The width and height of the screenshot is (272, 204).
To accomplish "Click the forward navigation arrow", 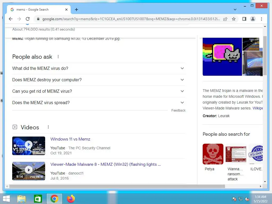I will pos(19,19).
